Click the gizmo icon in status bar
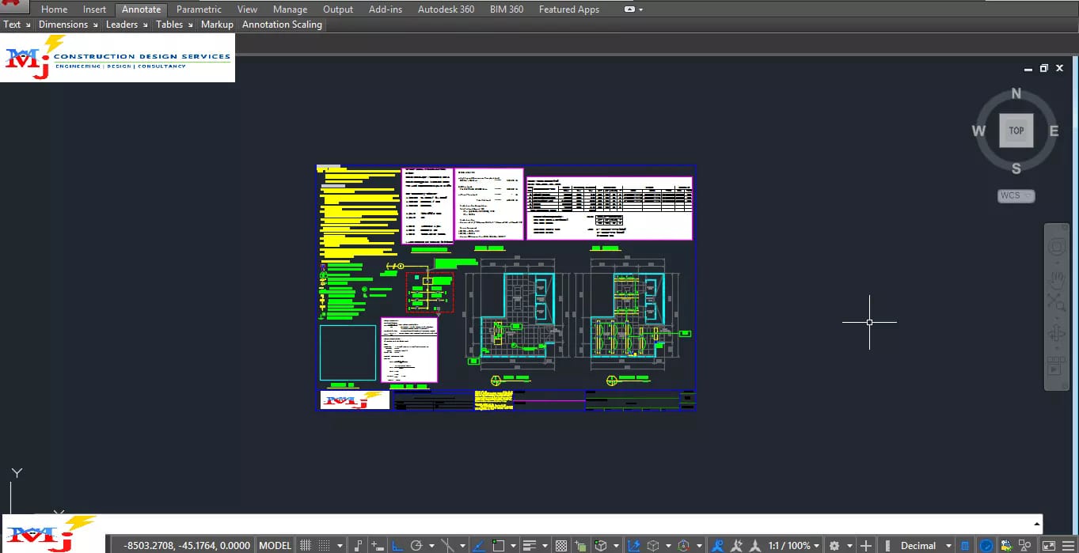The height and width of the screenshot is (553, 1079). tap(685, 545)
